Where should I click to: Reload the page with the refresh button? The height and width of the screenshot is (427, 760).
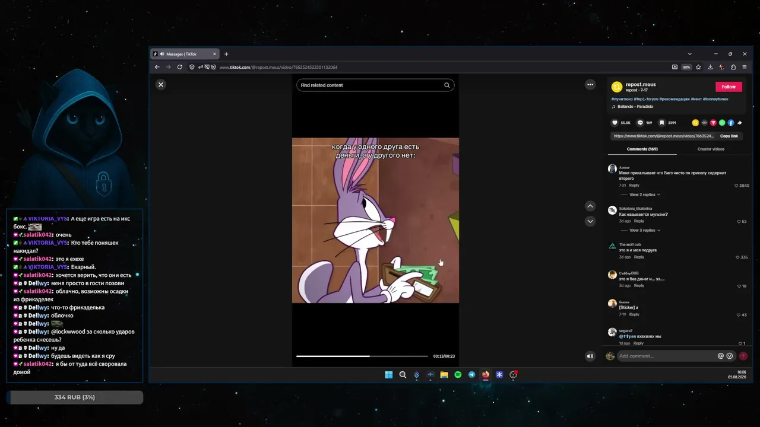click(x=180, y=67)
